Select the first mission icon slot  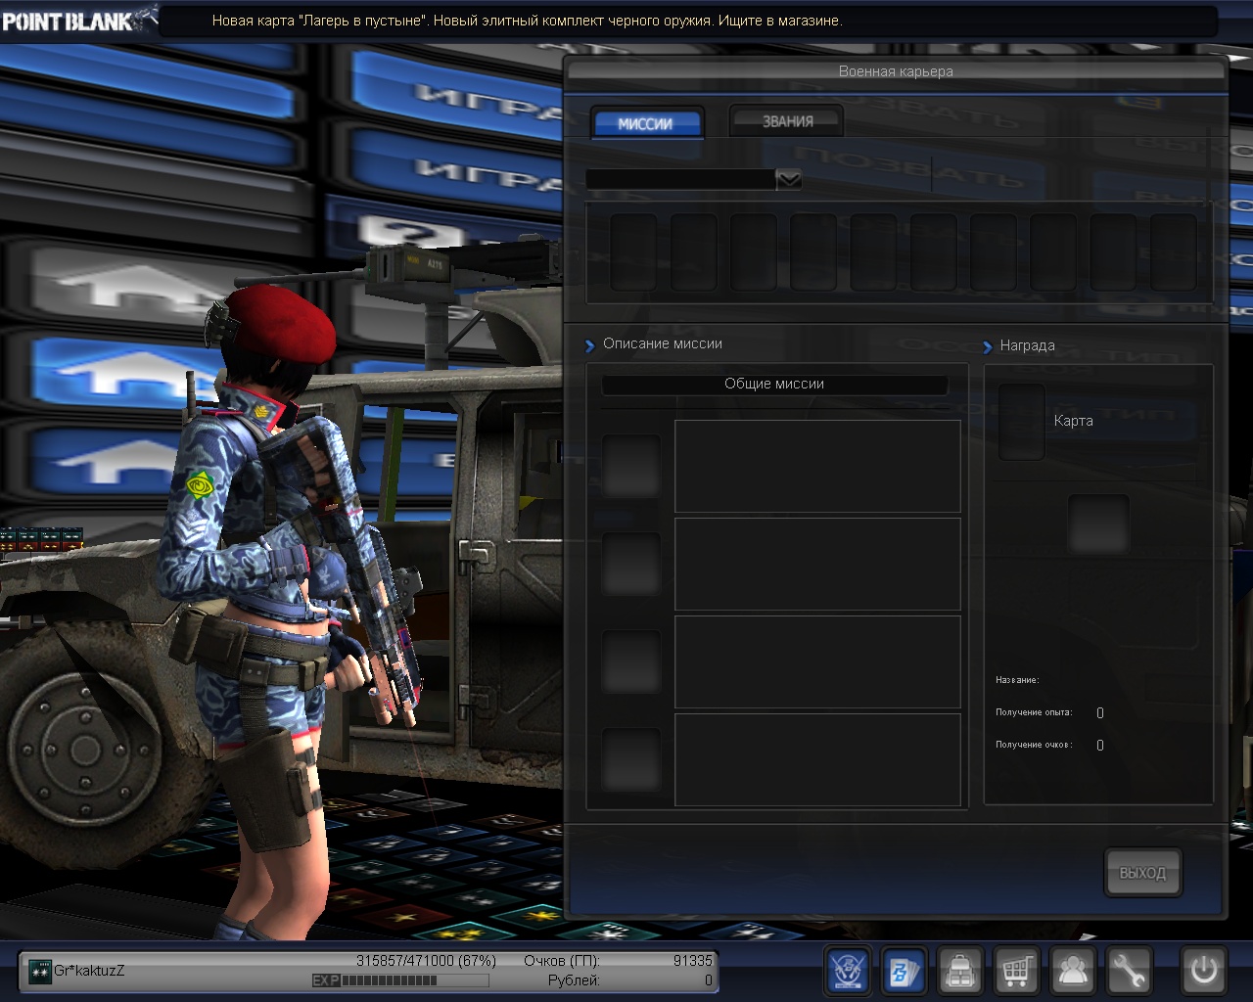coord(631,467)
